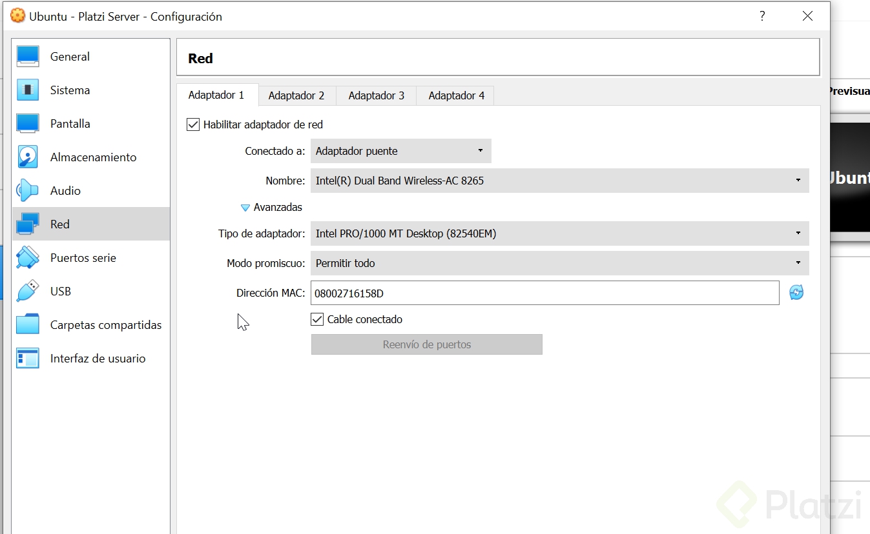
Task: Open the Puertos serie plug icon
Action: click(28, 258)
